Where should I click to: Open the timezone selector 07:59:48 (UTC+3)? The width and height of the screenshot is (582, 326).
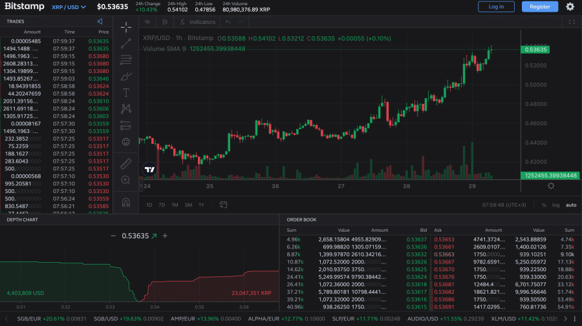[x=504, y=205]
